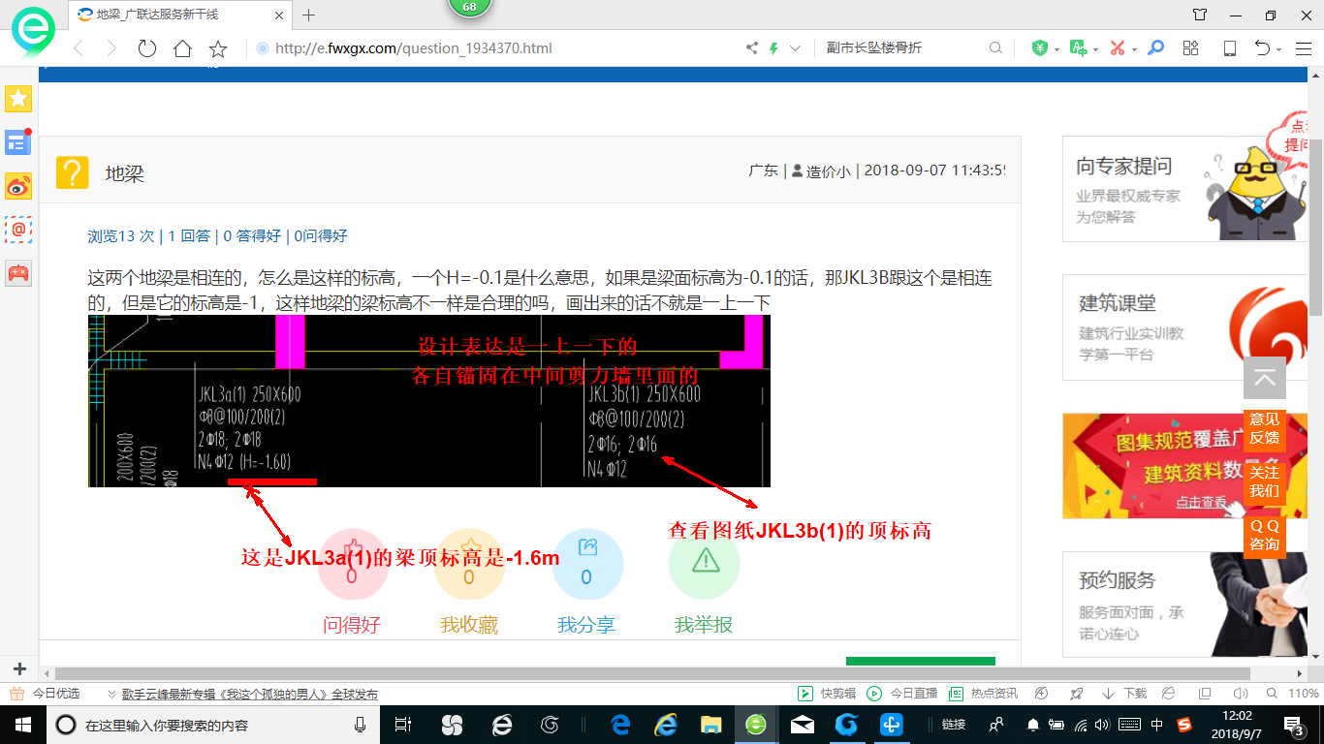
Task: Open File Explorer from the taskbar
Action: click(711, 725)
